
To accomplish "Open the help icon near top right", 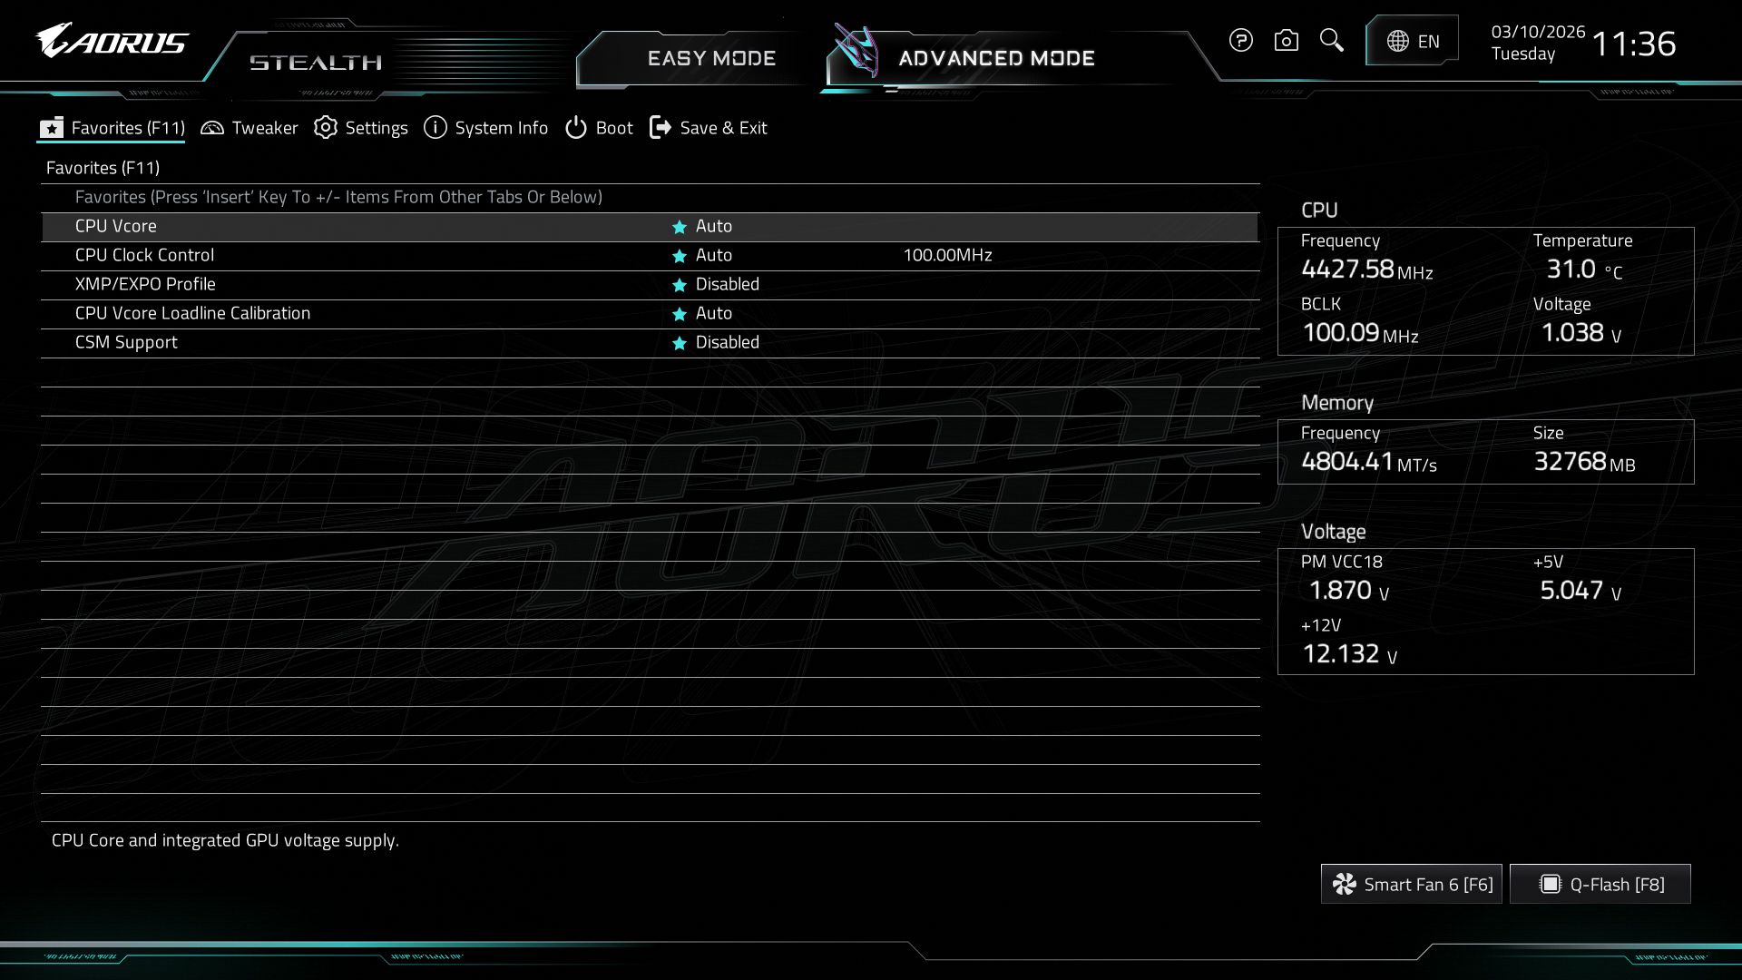I will tap(1240, 40).
